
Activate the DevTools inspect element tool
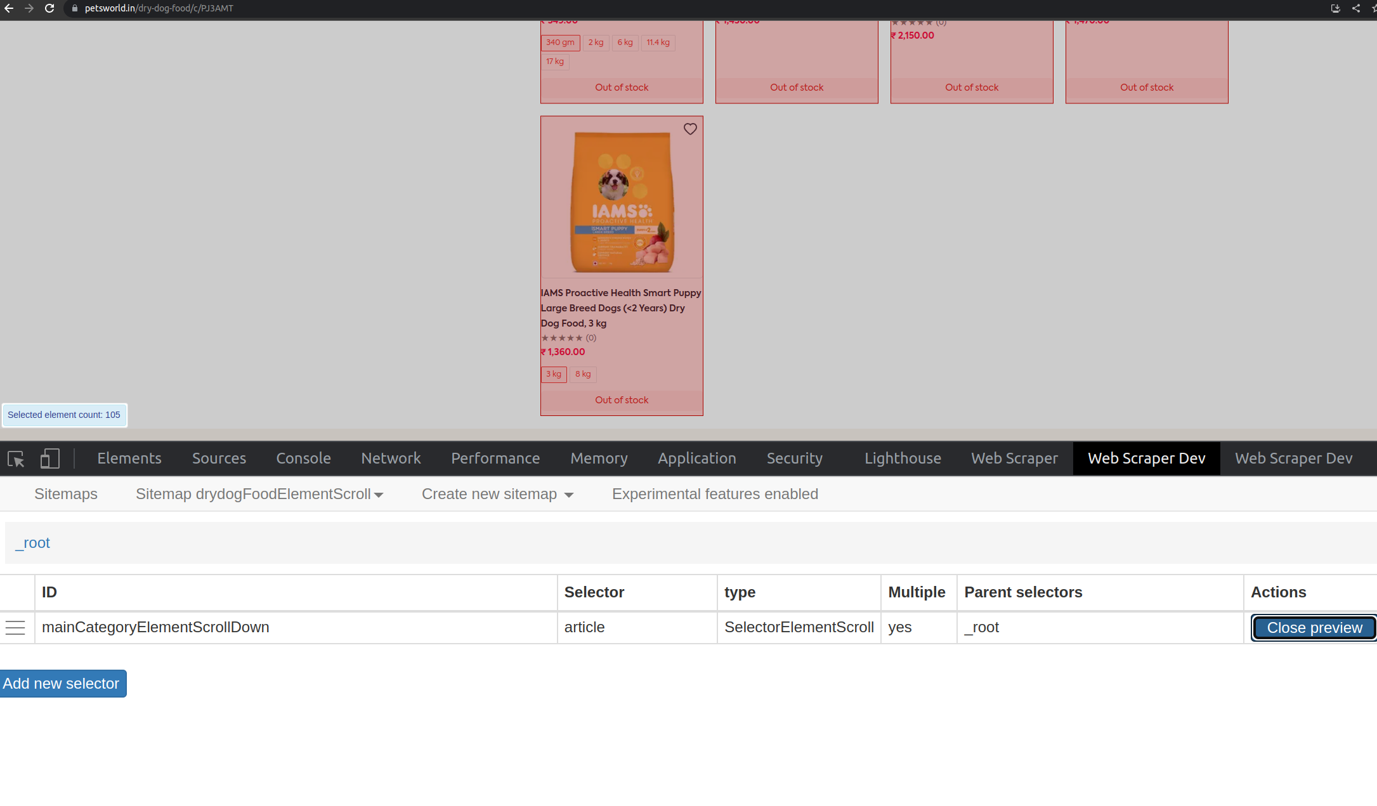pyautogui.click(x=16, y=458)
